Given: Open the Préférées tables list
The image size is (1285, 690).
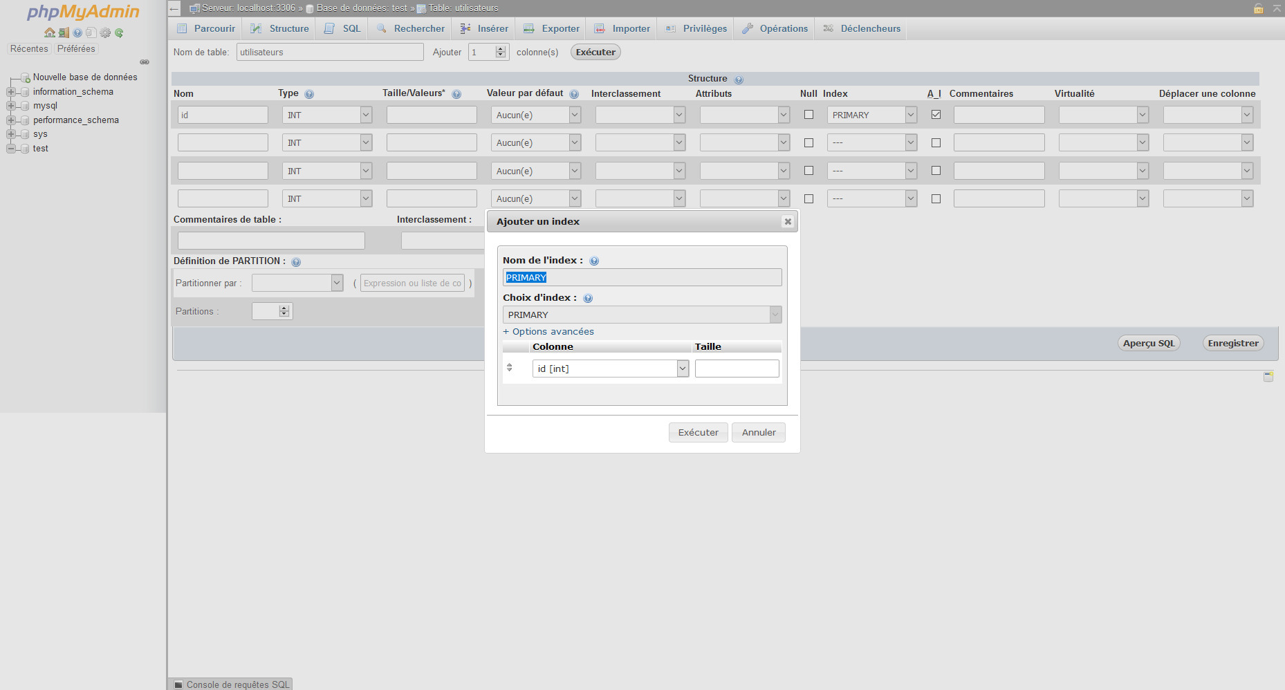Looking at the screenshot, I should click(x=76, y=49).
